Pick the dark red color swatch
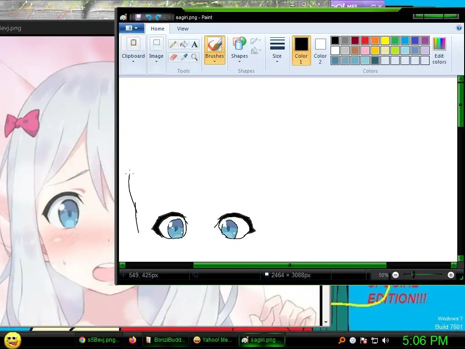465x349 pixels. coord(355,40)
